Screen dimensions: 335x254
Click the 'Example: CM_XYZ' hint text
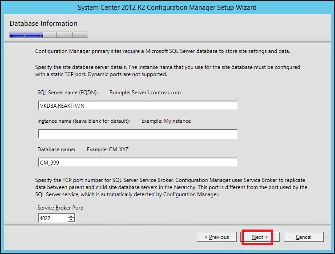click(108, 149)
